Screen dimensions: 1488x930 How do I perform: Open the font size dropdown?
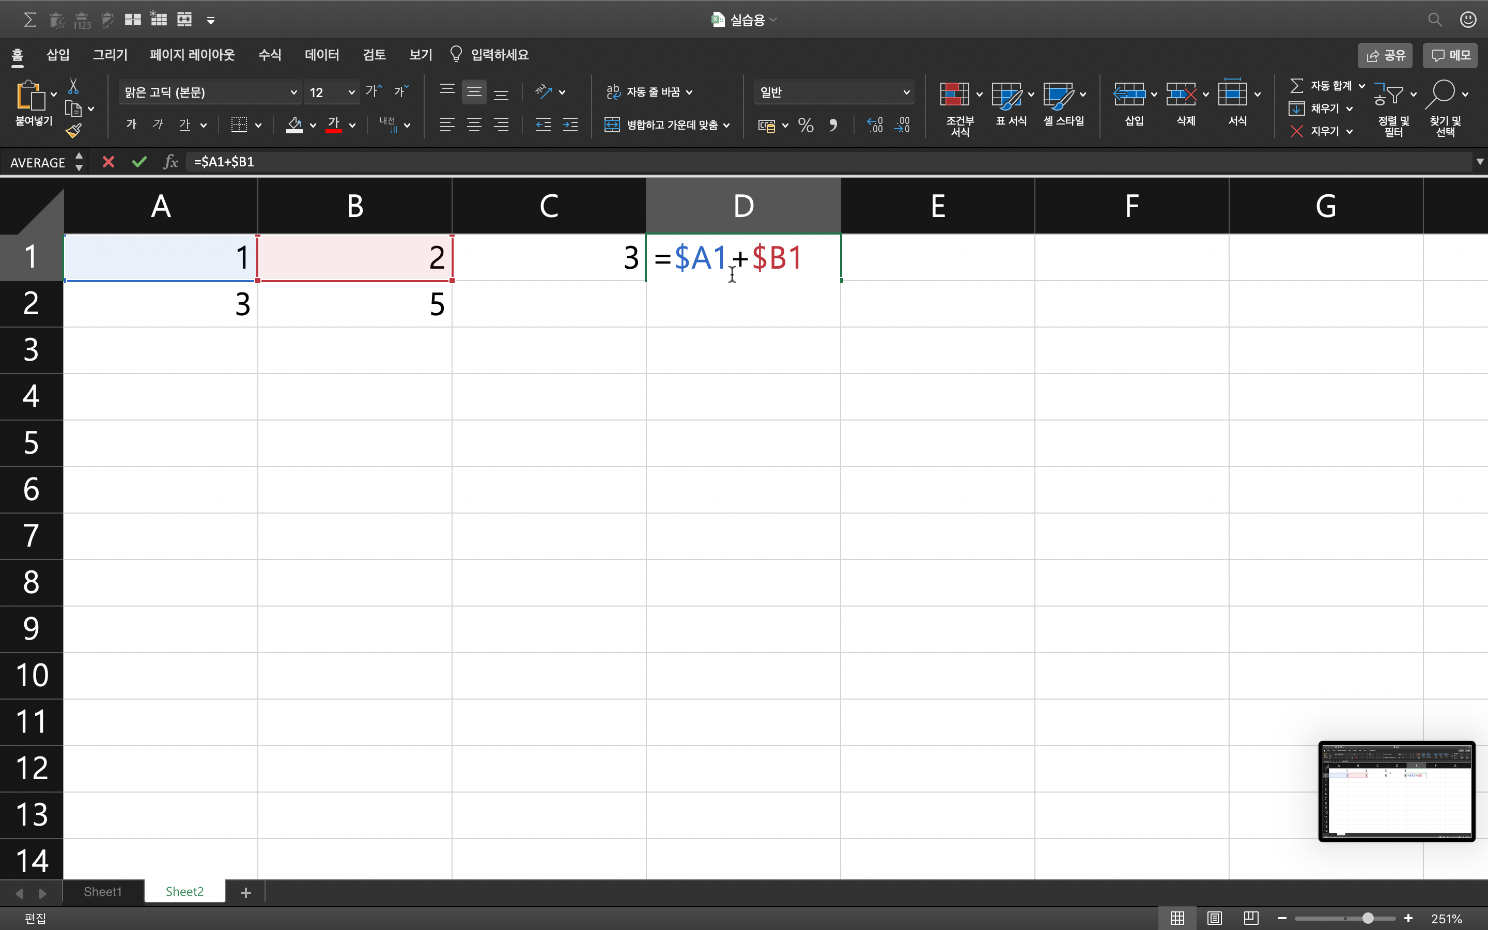351,92
